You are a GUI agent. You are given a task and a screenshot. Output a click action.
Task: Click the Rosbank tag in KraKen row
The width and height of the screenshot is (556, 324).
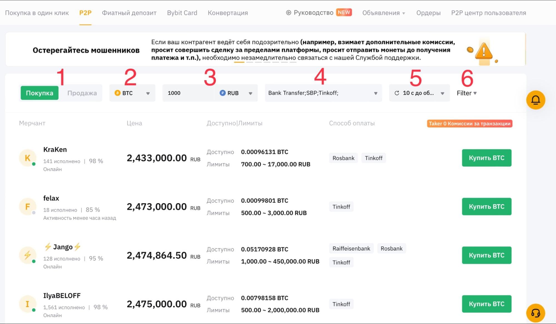(344, 158)
